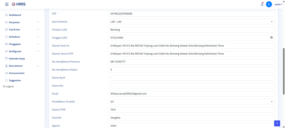Click the Suggestion bookmark icon
This screenshot has width=285, height=128.
pyautogui.click(x=6, y=80)
